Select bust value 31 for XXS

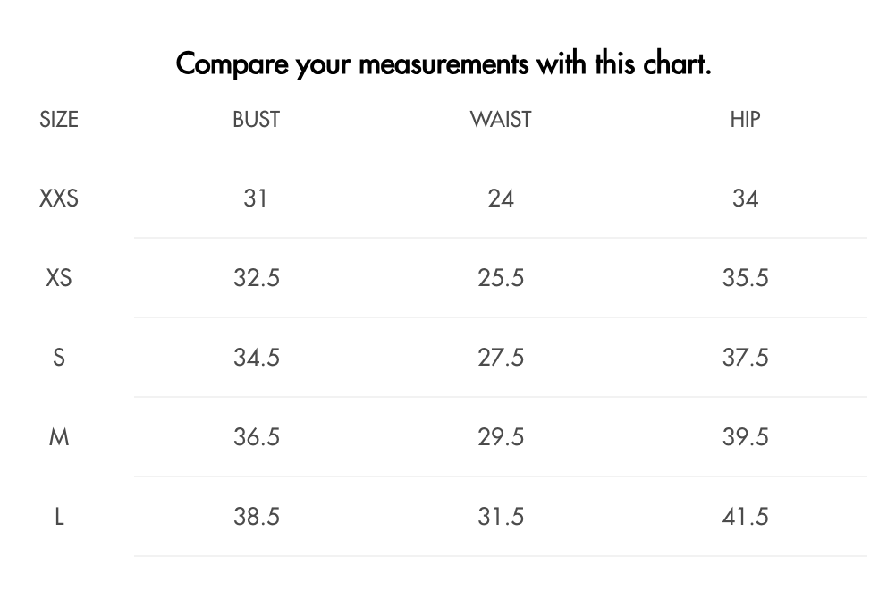point(256,198)
